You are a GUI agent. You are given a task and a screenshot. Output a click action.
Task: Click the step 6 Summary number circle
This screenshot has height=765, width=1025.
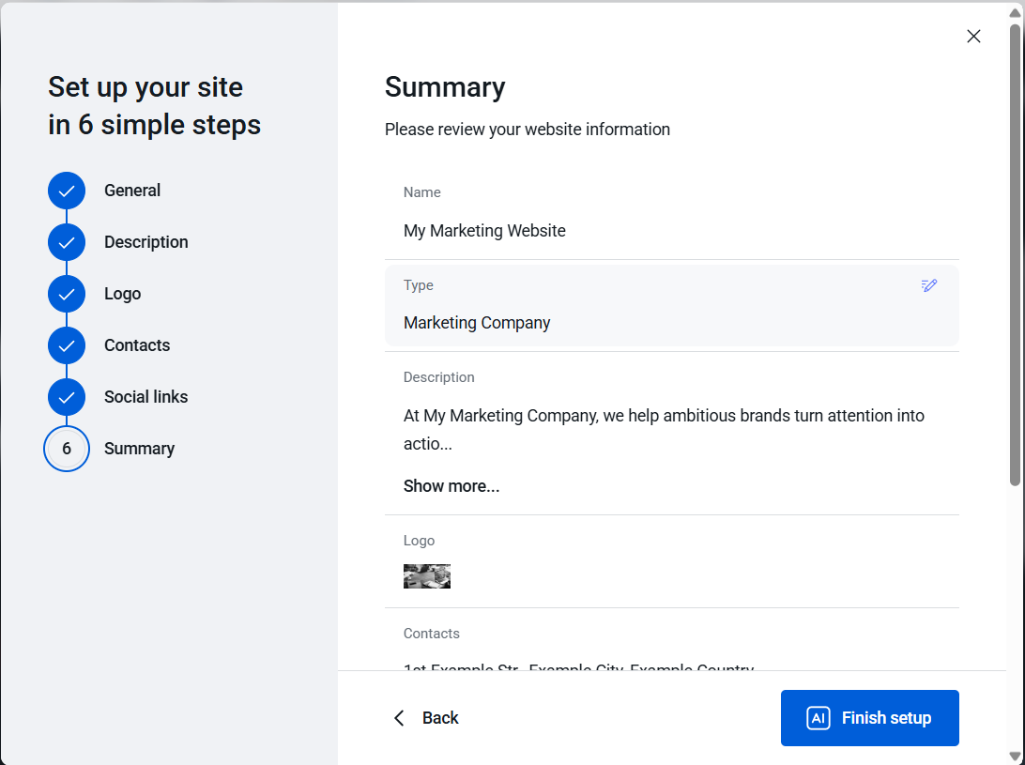[67, 449]
